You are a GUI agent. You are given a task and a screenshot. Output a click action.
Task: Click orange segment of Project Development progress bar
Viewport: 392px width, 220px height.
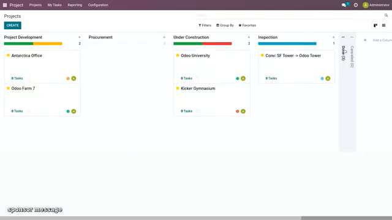[48, 43]
